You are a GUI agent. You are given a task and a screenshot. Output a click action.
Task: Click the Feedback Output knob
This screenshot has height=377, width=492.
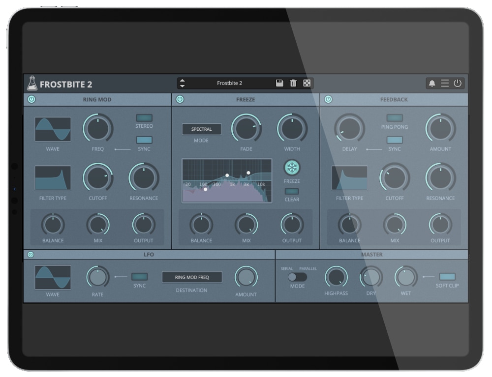[x=440, y=225]
